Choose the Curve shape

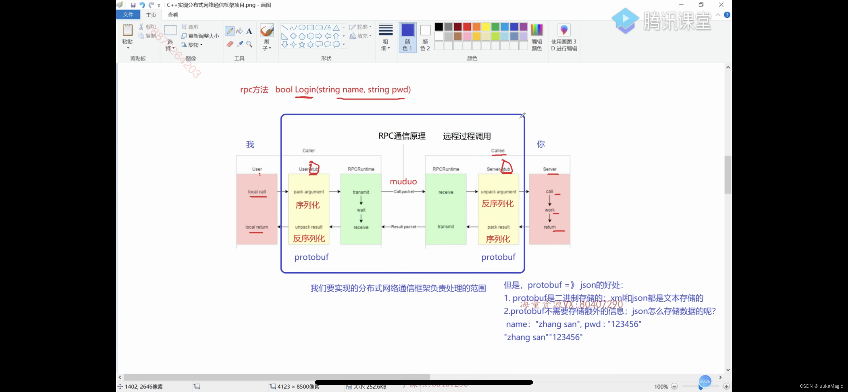click(293, 28)
